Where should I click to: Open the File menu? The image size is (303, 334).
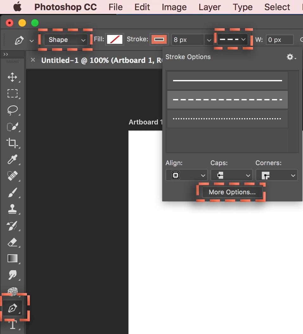[116, 7]
